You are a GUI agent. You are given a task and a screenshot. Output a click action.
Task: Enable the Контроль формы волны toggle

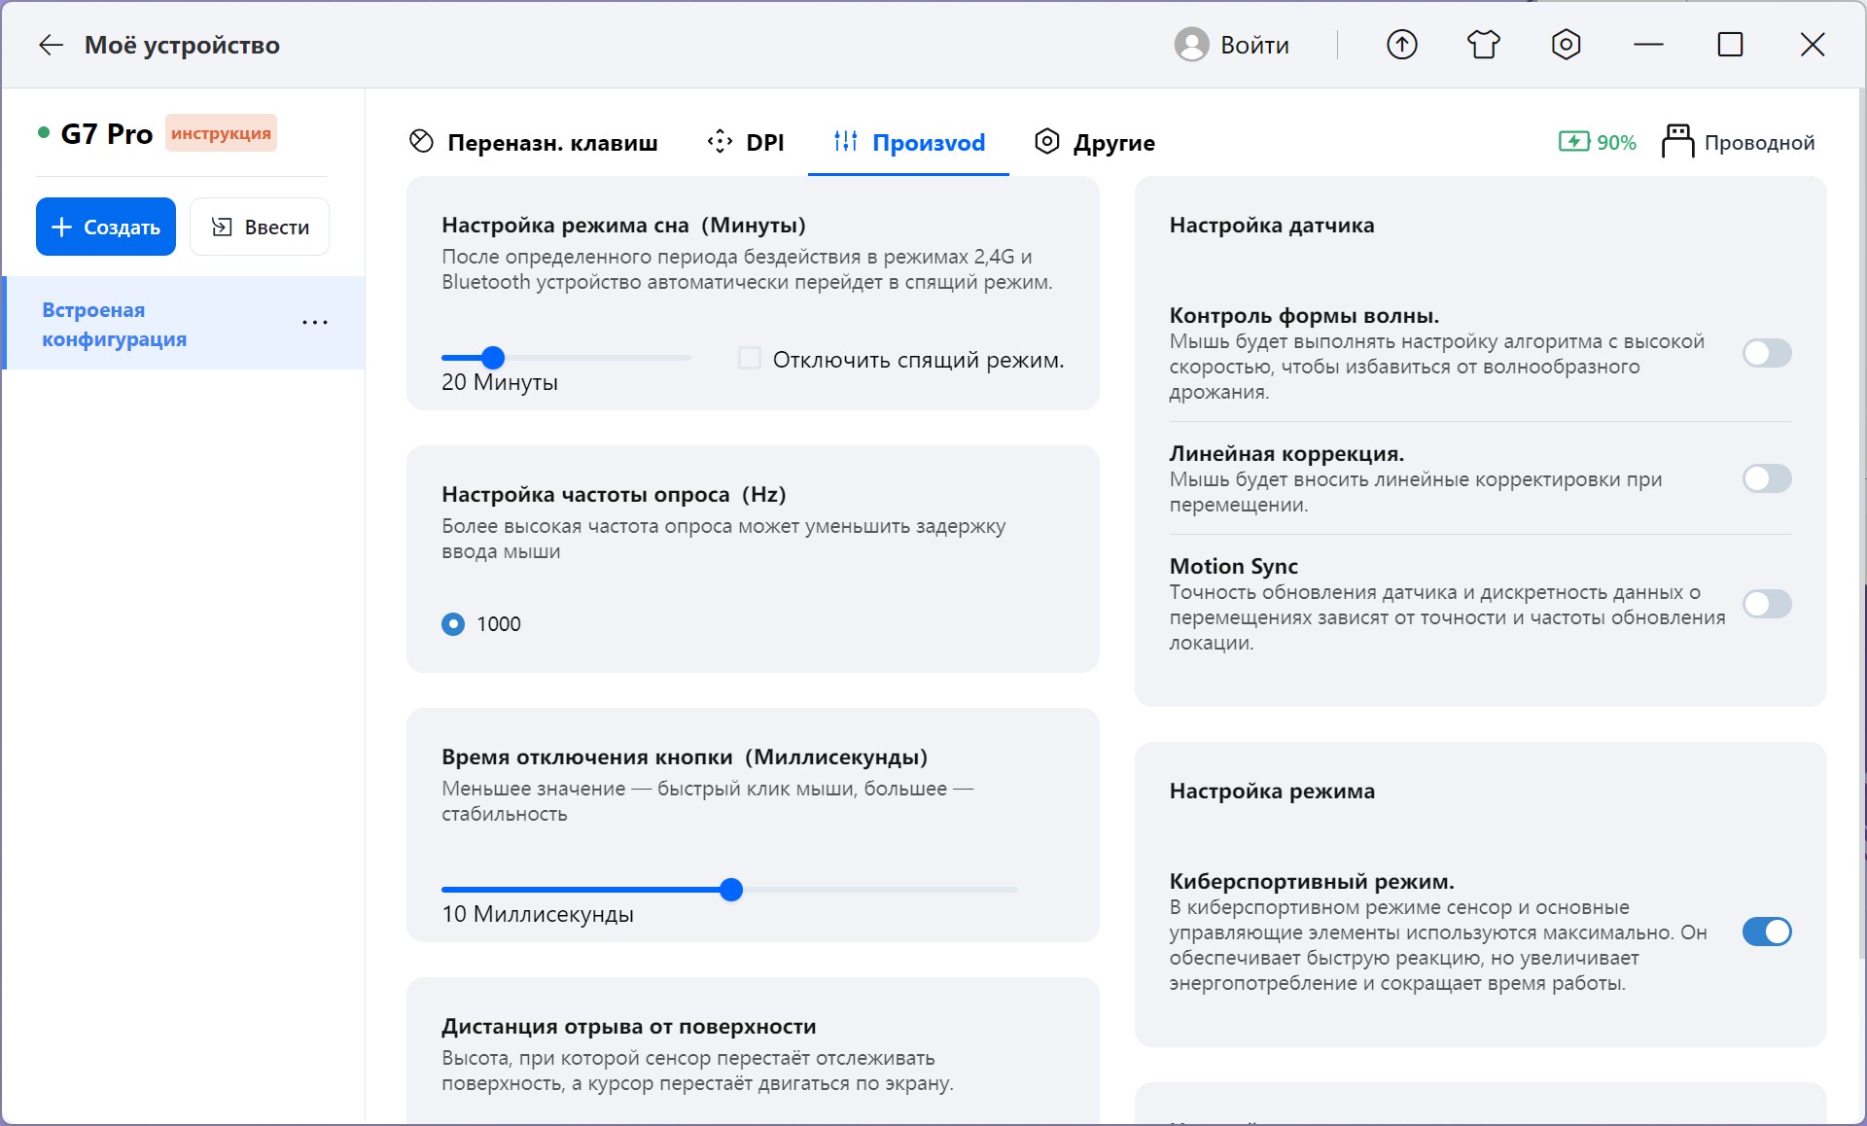[x=1767, y=353]
